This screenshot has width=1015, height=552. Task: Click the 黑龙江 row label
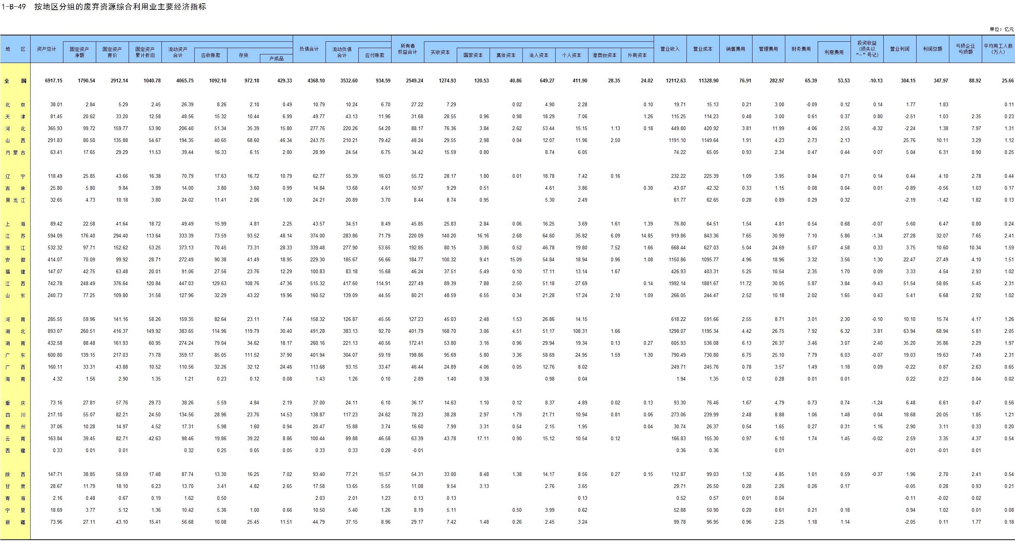(x=15, y=200)
